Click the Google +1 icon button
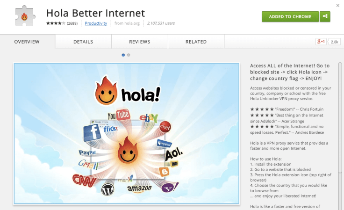Viewport: 344px width, 210px height. [321, 42]
